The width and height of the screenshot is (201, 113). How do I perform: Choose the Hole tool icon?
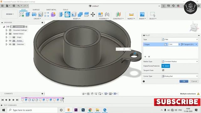(41, 14)
